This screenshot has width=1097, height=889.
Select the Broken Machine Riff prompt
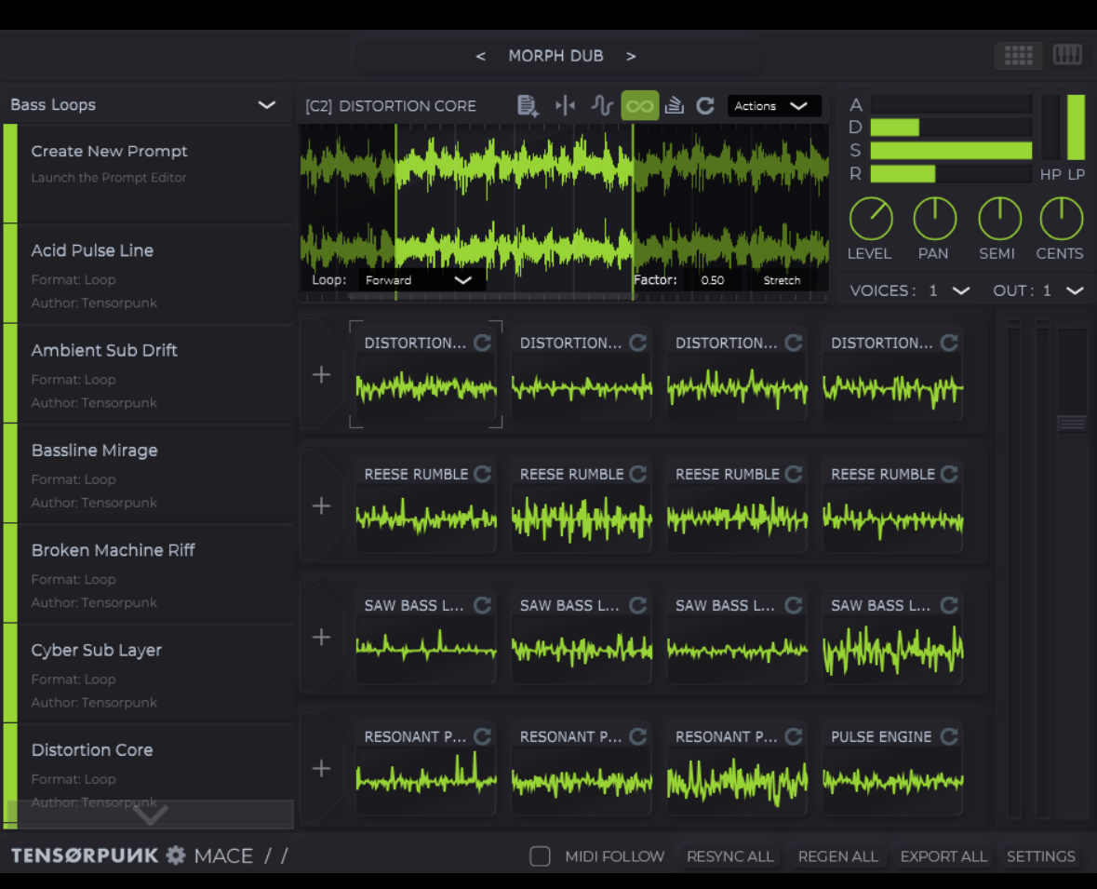click(148, 574)
